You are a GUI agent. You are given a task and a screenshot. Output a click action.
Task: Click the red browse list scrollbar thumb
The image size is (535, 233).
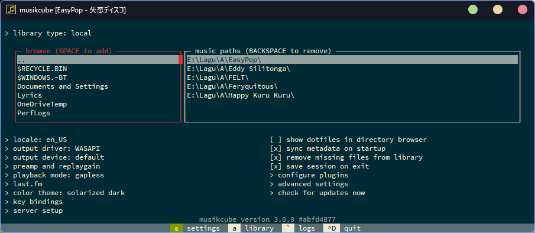(180, 60)
